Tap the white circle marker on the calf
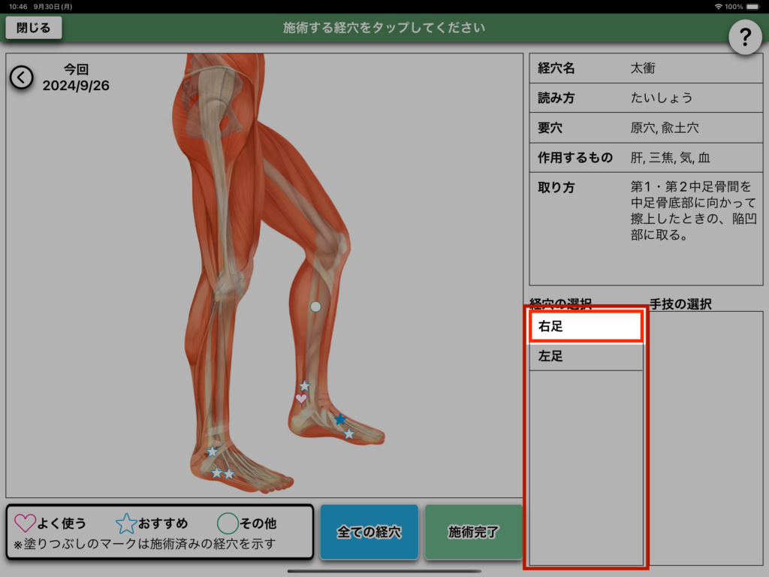 click(x=315, y=307)
